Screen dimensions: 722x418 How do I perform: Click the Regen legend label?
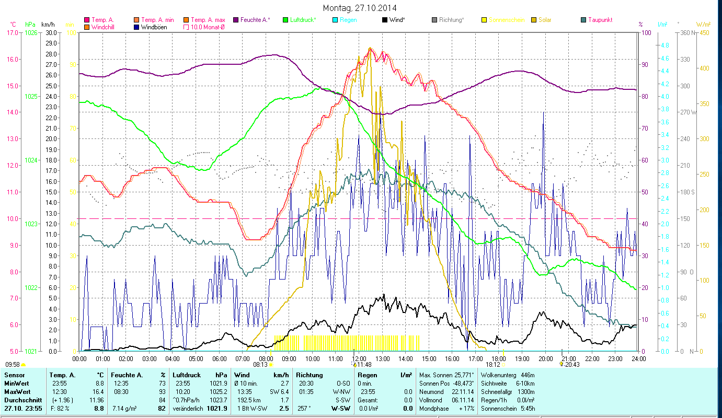point(349,20)
